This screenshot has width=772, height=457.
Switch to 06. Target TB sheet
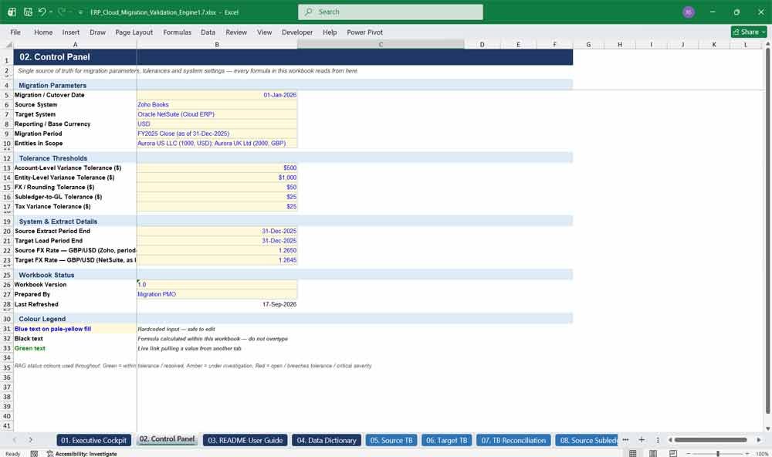[x=446, y=440]
